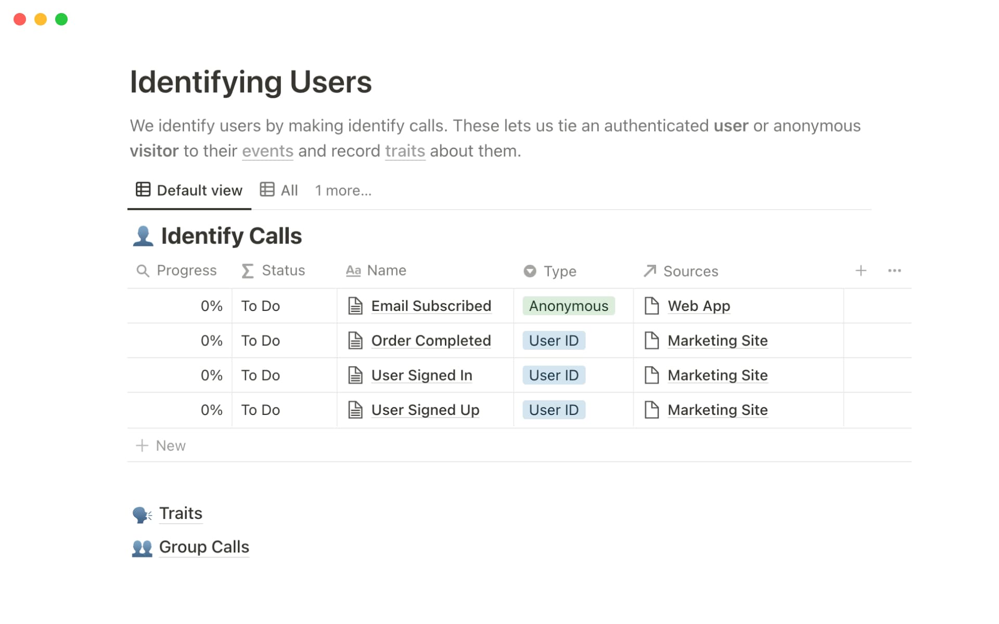
Task: Click the Traits speaking head icon
Action: point(142,514)
